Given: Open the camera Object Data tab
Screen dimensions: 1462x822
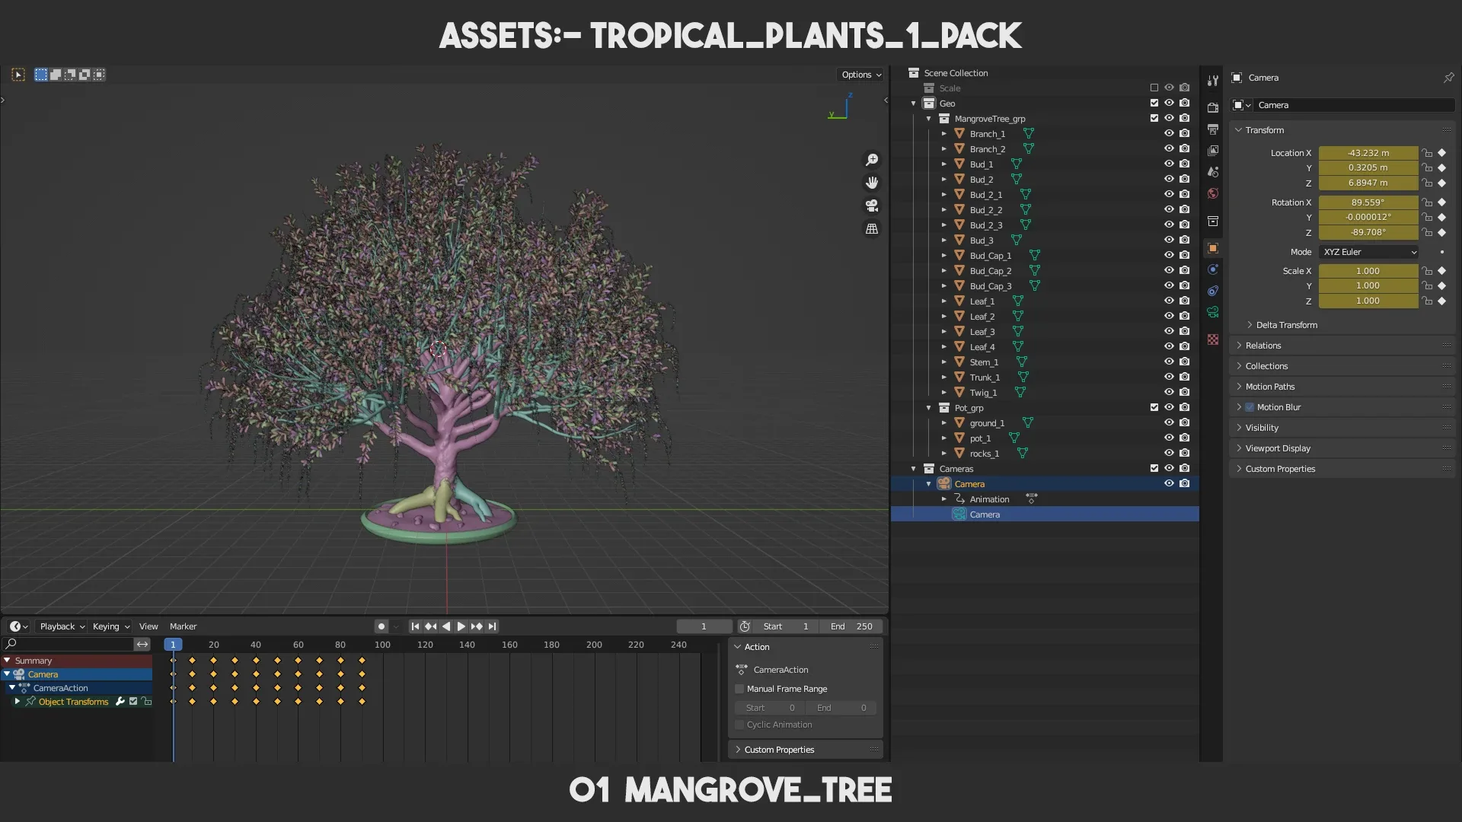Looking at the screenshot, I should point(1213,312).
